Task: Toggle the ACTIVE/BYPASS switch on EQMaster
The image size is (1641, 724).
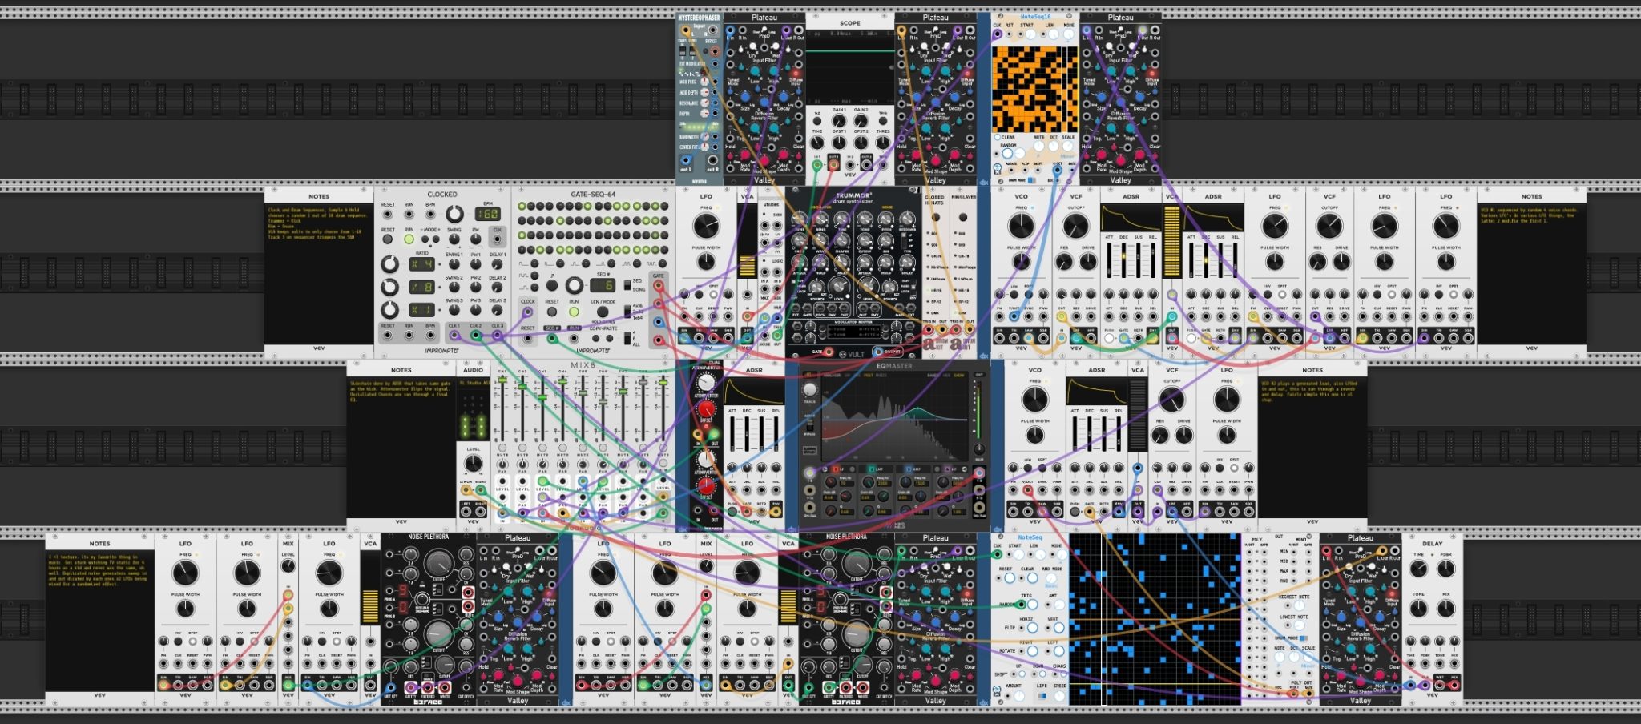Action: tap(810, 425)
